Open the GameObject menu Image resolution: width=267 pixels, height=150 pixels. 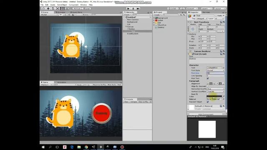tap(62, 5)
